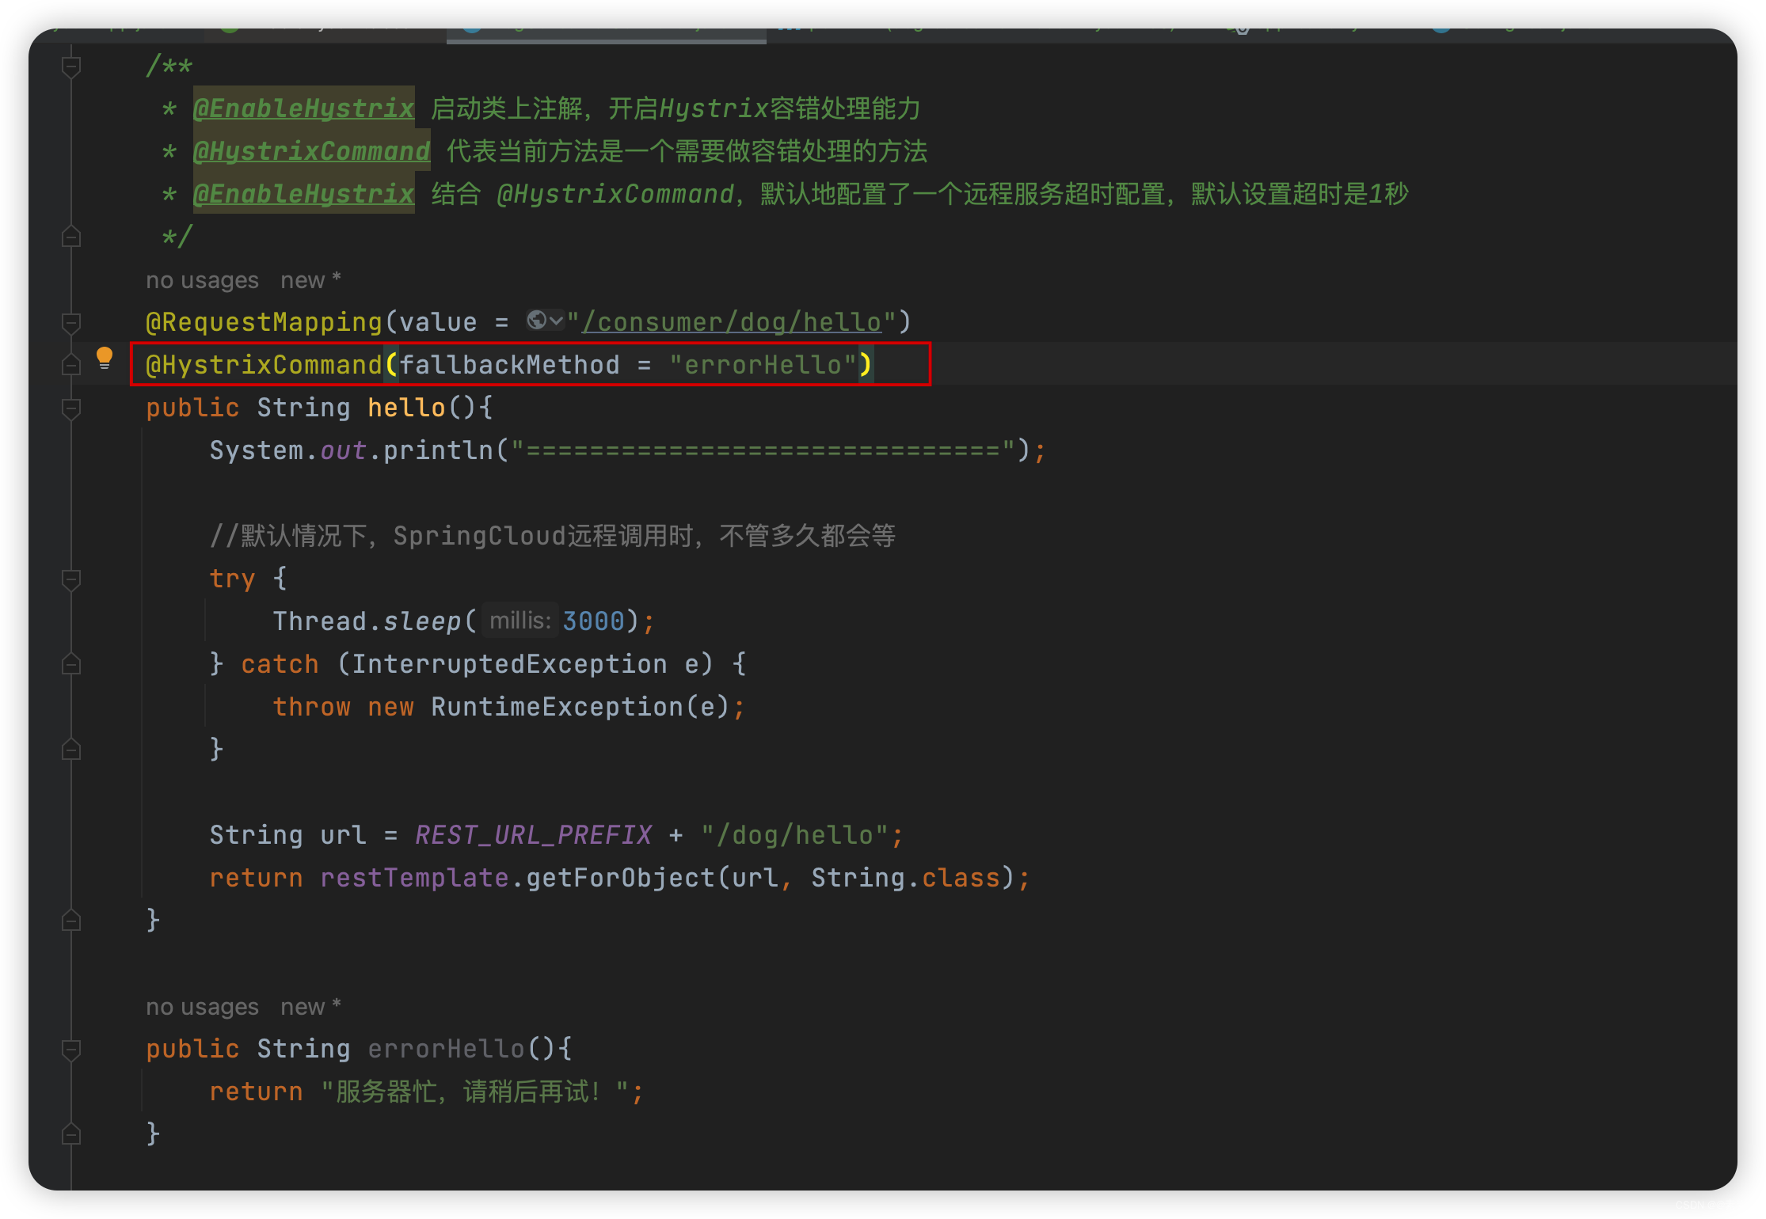Viewport: 1766px width, 1219px height.
Task: Click the italic "out" field in System.out
Action: click(343, 450)
